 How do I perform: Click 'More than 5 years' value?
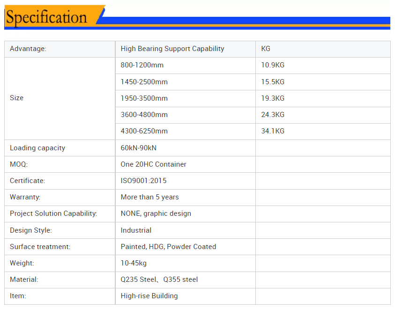click(149, 197)
